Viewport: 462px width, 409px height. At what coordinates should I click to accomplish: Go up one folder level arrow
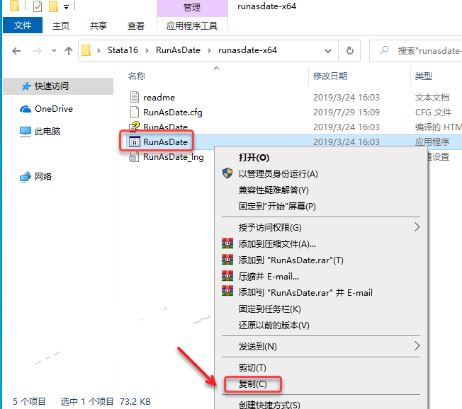69,51
